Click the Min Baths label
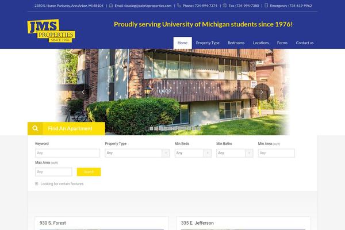The width and height of the screenshot is (345, 230). 224,144
